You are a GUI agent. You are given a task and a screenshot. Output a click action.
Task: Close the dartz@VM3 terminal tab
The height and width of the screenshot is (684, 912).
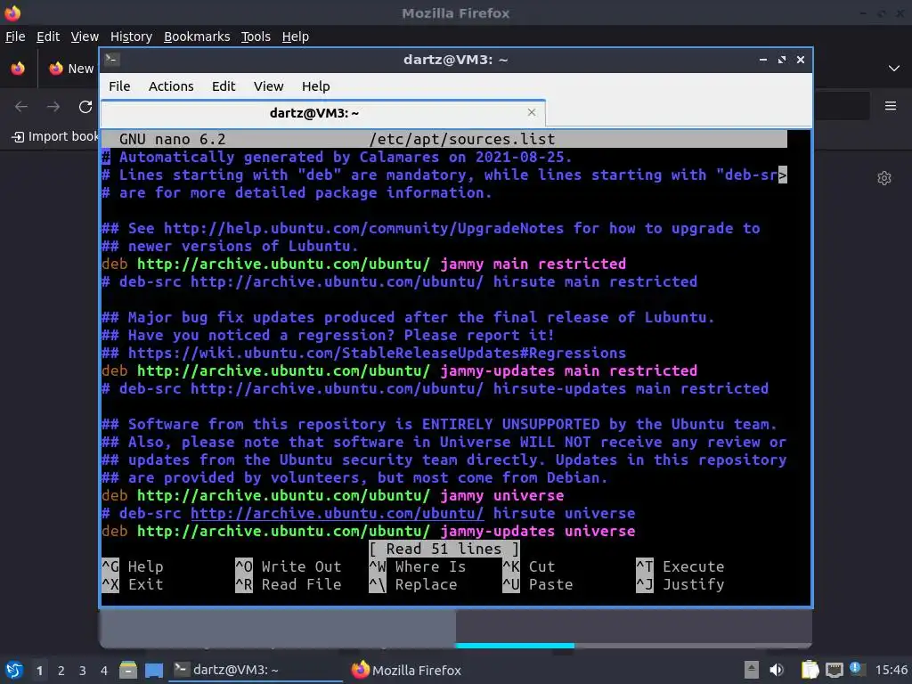(x=532, y=112)
